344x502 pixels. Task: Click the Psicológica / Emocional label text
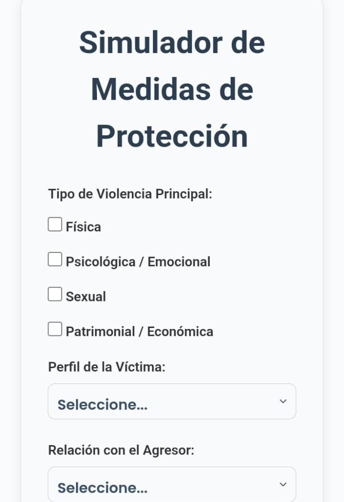tap(138, 262)
